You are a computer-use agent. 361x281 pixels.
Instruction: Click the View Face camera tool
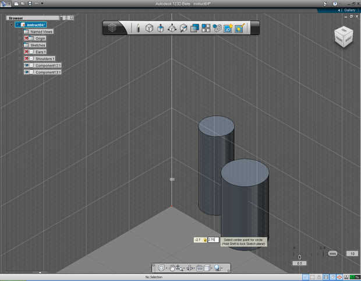200,268
